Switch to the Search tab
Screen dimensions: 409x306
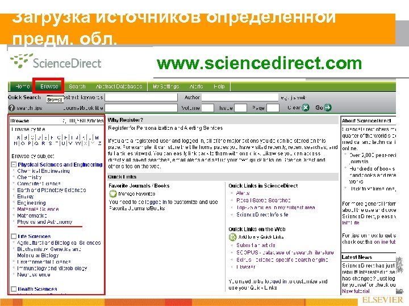coord(77,86)
